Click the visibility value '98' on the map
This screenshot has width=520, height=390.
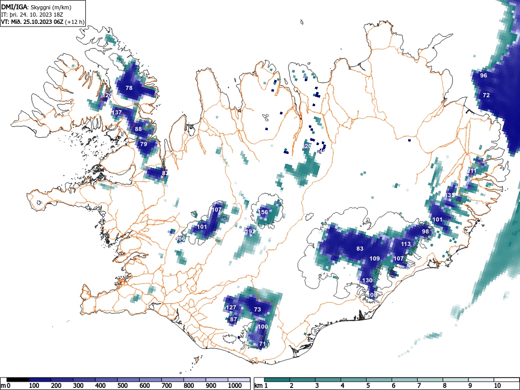(425, 231)
